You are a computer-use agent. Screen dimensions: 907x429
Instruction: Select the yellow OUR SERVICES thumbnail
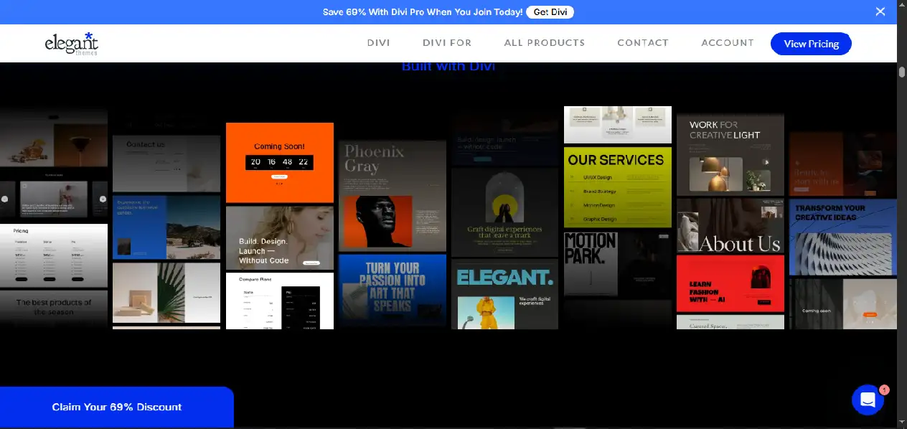pos(618,187)
